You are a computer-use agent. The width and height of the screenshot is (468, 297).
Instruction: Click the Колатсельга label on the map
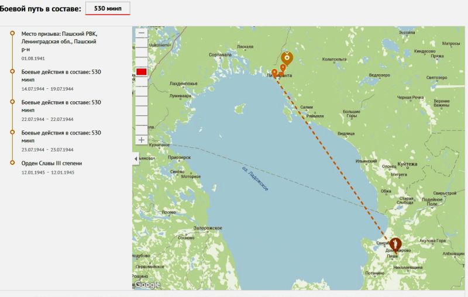334,59
